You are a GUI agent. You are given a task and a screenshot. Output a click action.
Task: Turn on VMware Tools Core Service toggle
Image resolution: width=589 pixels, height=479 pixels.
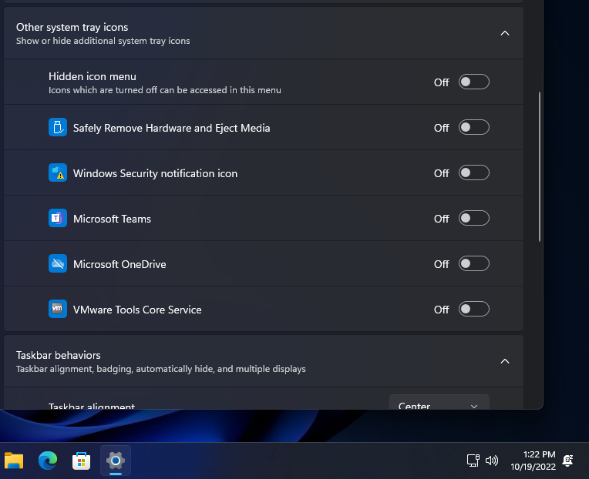(x=473, y=309)
